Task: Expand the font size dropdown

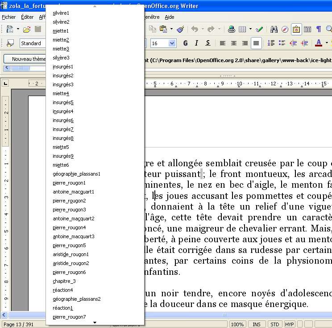Action: (172, 43)
